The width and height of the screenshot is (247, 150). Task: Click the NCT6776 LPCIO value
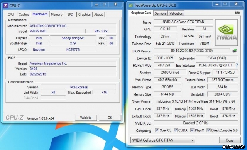pyautogui.click(x=73, y=50)
